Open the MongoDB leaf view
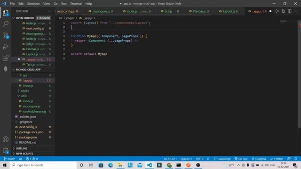Image resolution: width=301 pixels, height=169 pixels. (x=6, y=69)
